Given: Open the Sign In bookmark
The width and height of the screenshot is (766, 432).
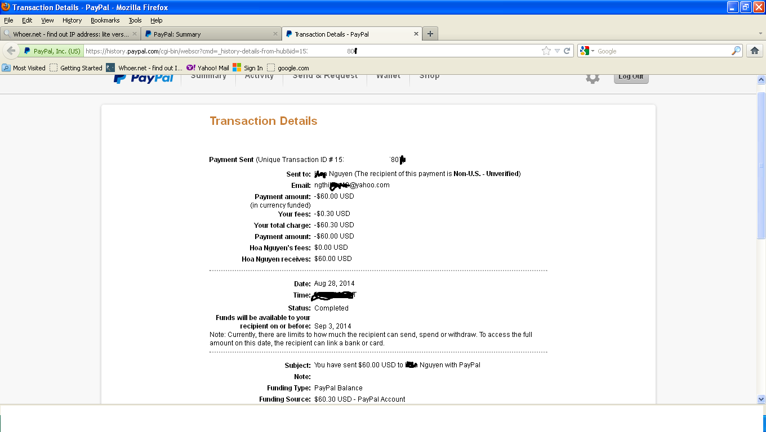Looking at the screenshot, I should coord(248,68).
